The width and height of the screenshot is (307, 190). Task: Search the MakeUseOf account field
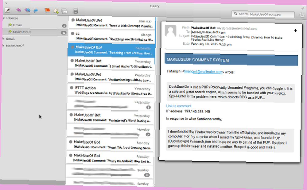(x=263, y=14)
